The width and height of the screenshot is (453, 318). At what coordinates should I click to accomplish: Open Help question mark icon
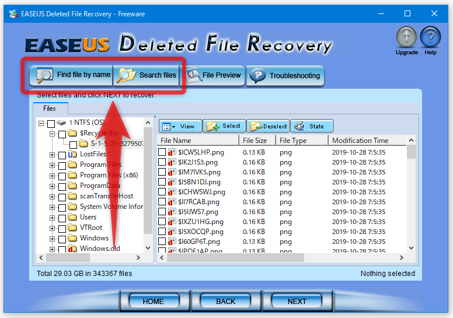click(x=430, y=37)
